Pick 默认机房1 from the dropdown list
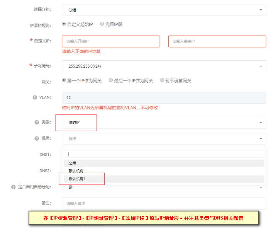 164,179
